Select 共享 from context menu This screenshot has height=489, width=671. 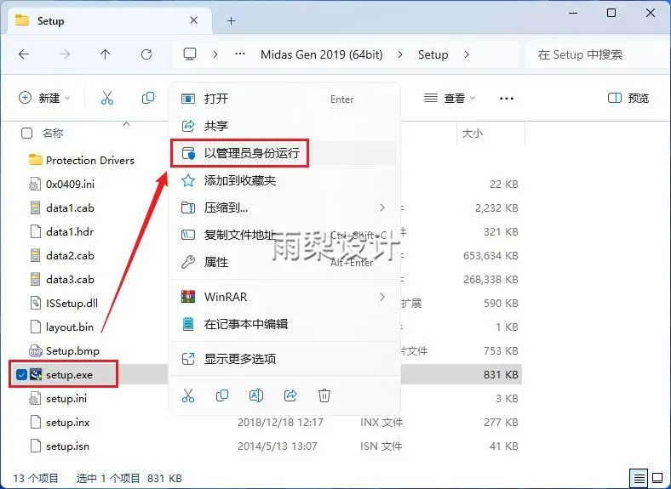pos(284,126)
